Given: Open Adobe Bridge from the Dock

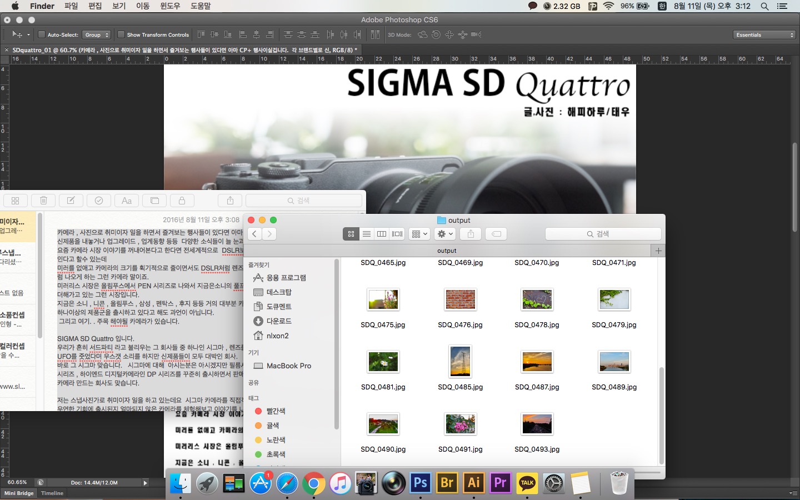Looking at the screenshot, I should [x=447, y=483].
